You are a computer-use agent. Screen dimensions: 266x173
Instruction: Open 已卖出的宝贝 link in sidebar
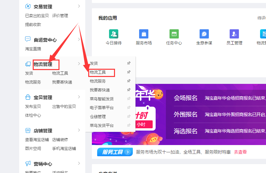[x=37, y=16]
